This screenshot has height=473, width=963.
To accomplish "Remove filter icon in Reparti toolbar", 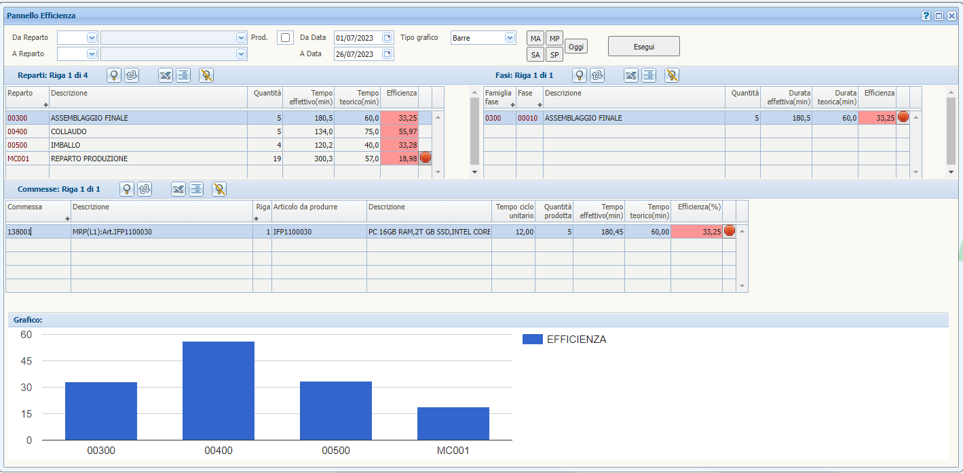I will coord(206,76).
